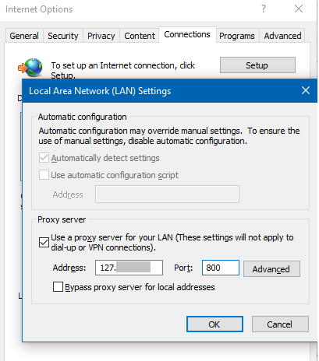Click the help question mark icon
This screenshot has height=361, width=319.
[x=264, y=9]
